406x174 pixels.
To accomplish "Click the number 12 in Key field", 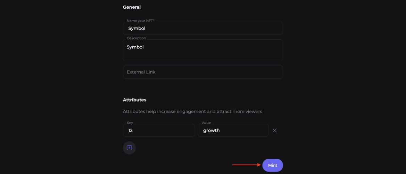I will point(131,130).
